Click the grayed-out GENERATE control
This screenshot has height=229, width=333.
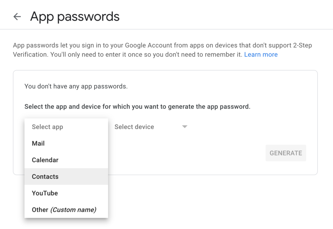(x=286, y=153)
